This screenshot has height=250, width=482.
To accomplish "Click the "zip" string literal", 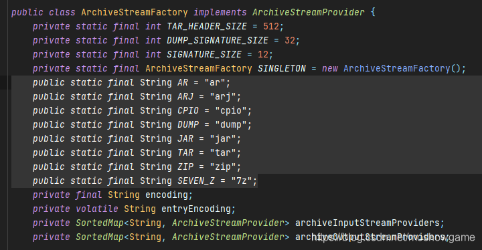I will coord(223,166).
